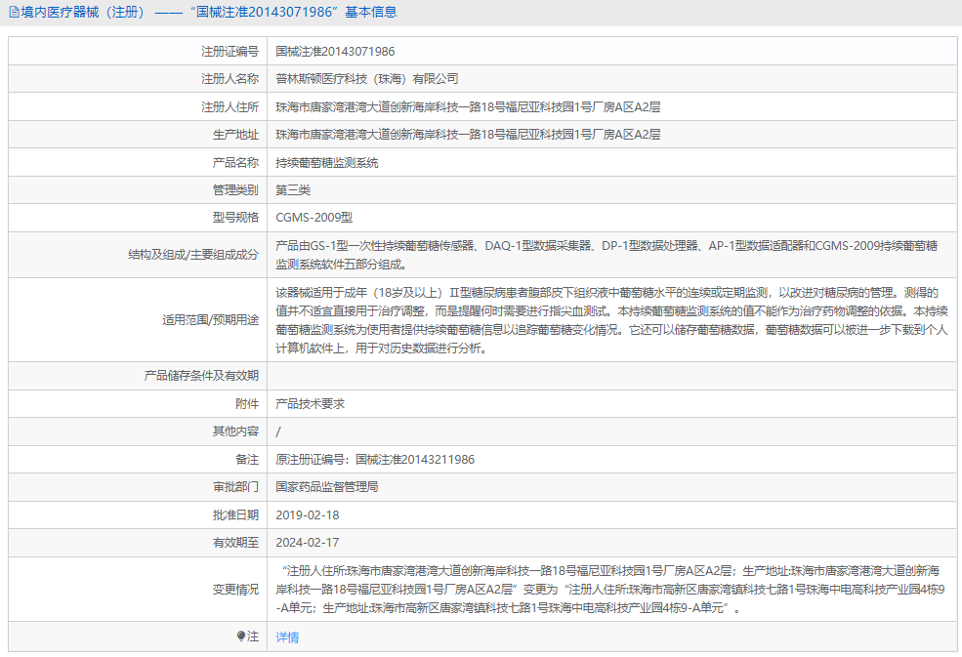Click the 型号规格 label
The width and height of the screenshot is (962, 657).
click(235, 218)
